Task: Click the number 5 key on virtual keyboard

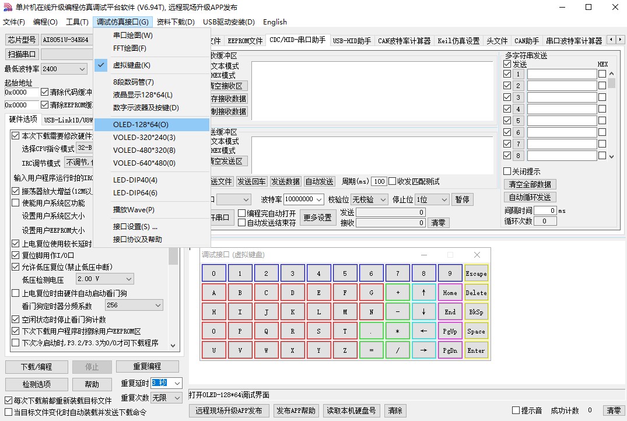Action: click(x=345, y=273)
